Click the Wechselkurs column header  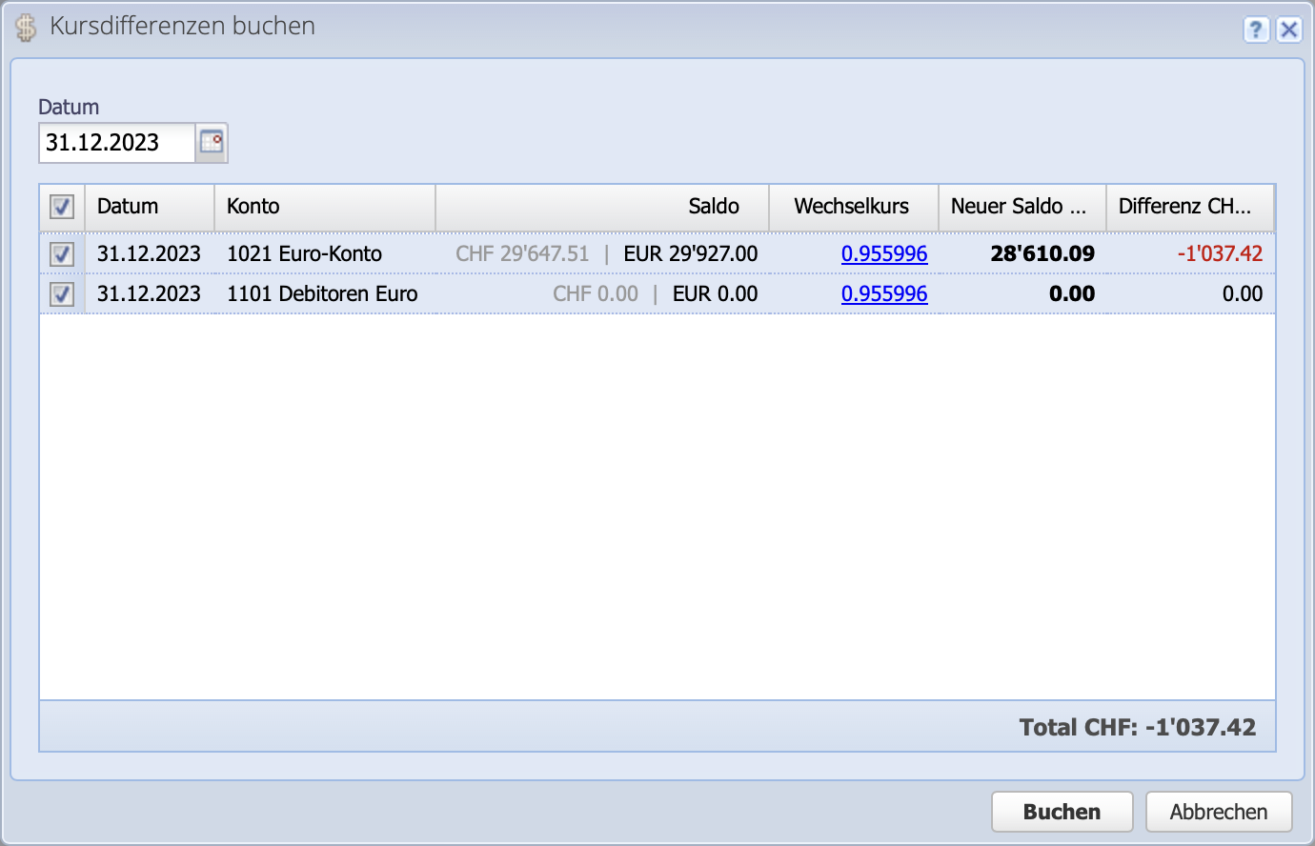click(852, 207)
